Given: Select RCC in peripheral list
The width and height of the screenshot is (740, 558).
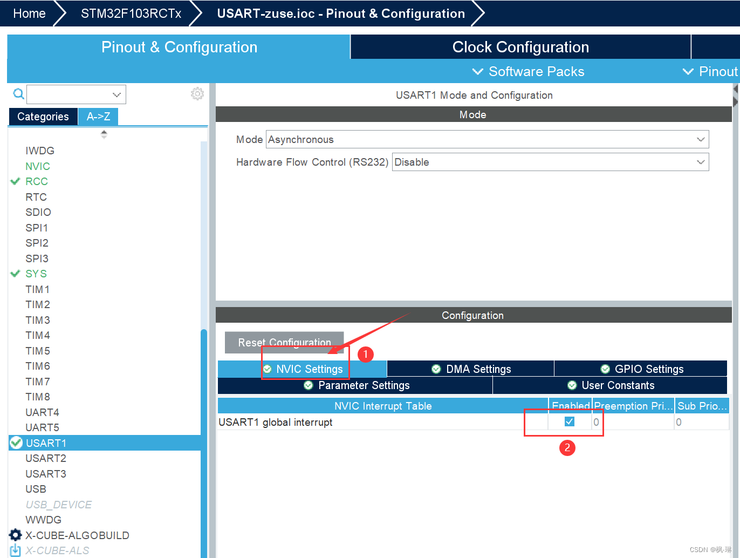Looking at the screenshot, I should click(x=37, y=181).
